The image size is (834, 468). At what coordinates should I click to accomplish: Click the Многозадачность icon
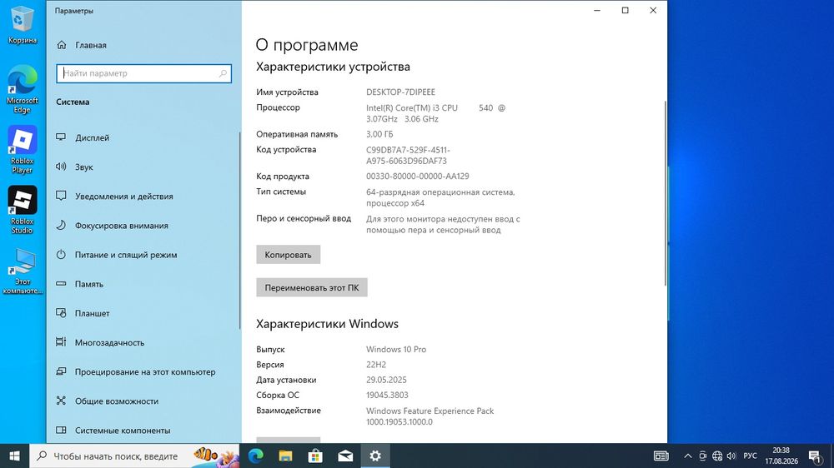(x=61, y=342)
